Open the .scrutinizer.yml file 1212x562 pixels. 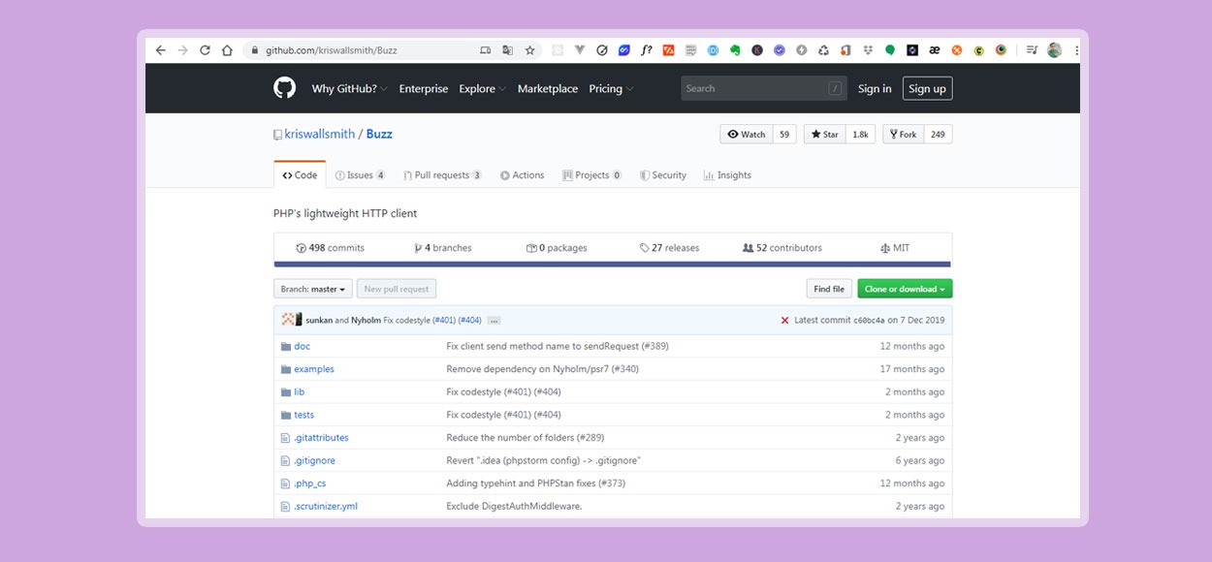click(x=326, y=507)
